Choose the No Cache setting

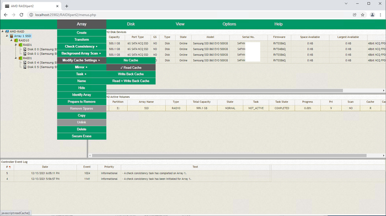coord(131,60)
